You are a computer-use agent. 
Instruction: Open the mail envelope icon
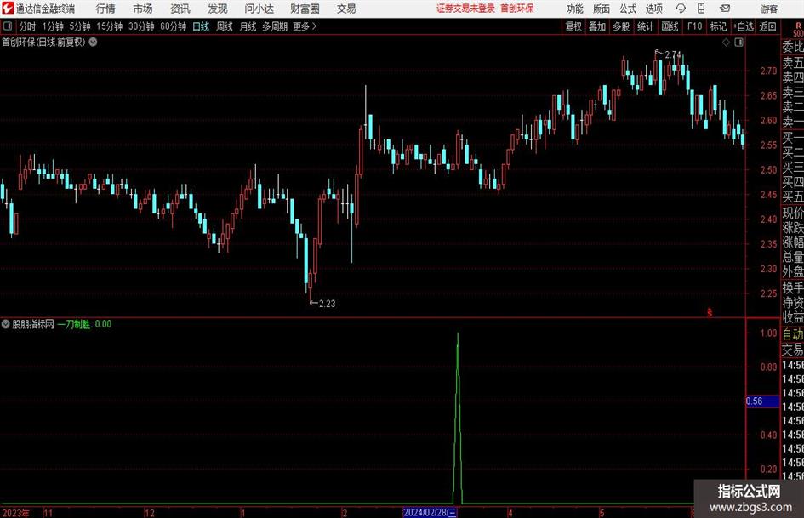pos(725,9)
